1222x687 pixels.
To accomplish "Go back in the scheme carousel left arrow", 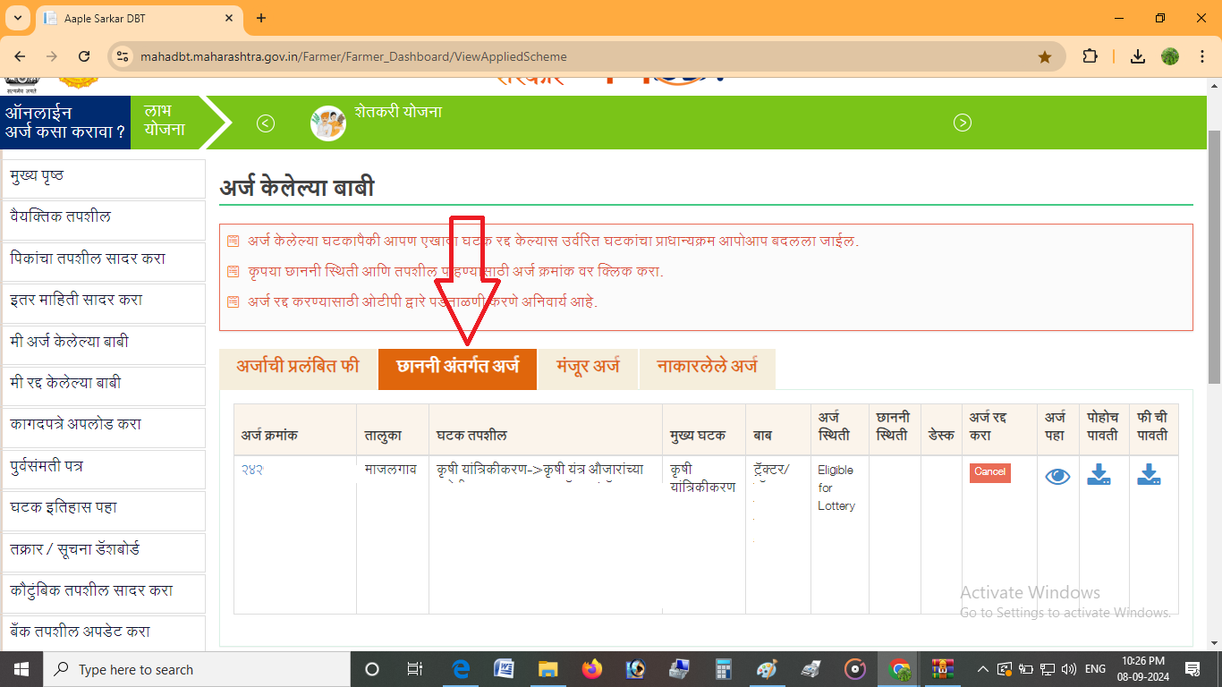I will pos(265,123).
